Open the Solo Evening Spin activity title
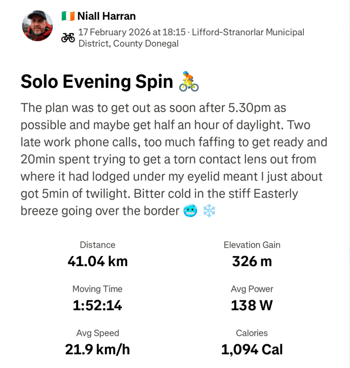 tap(97, 82)
